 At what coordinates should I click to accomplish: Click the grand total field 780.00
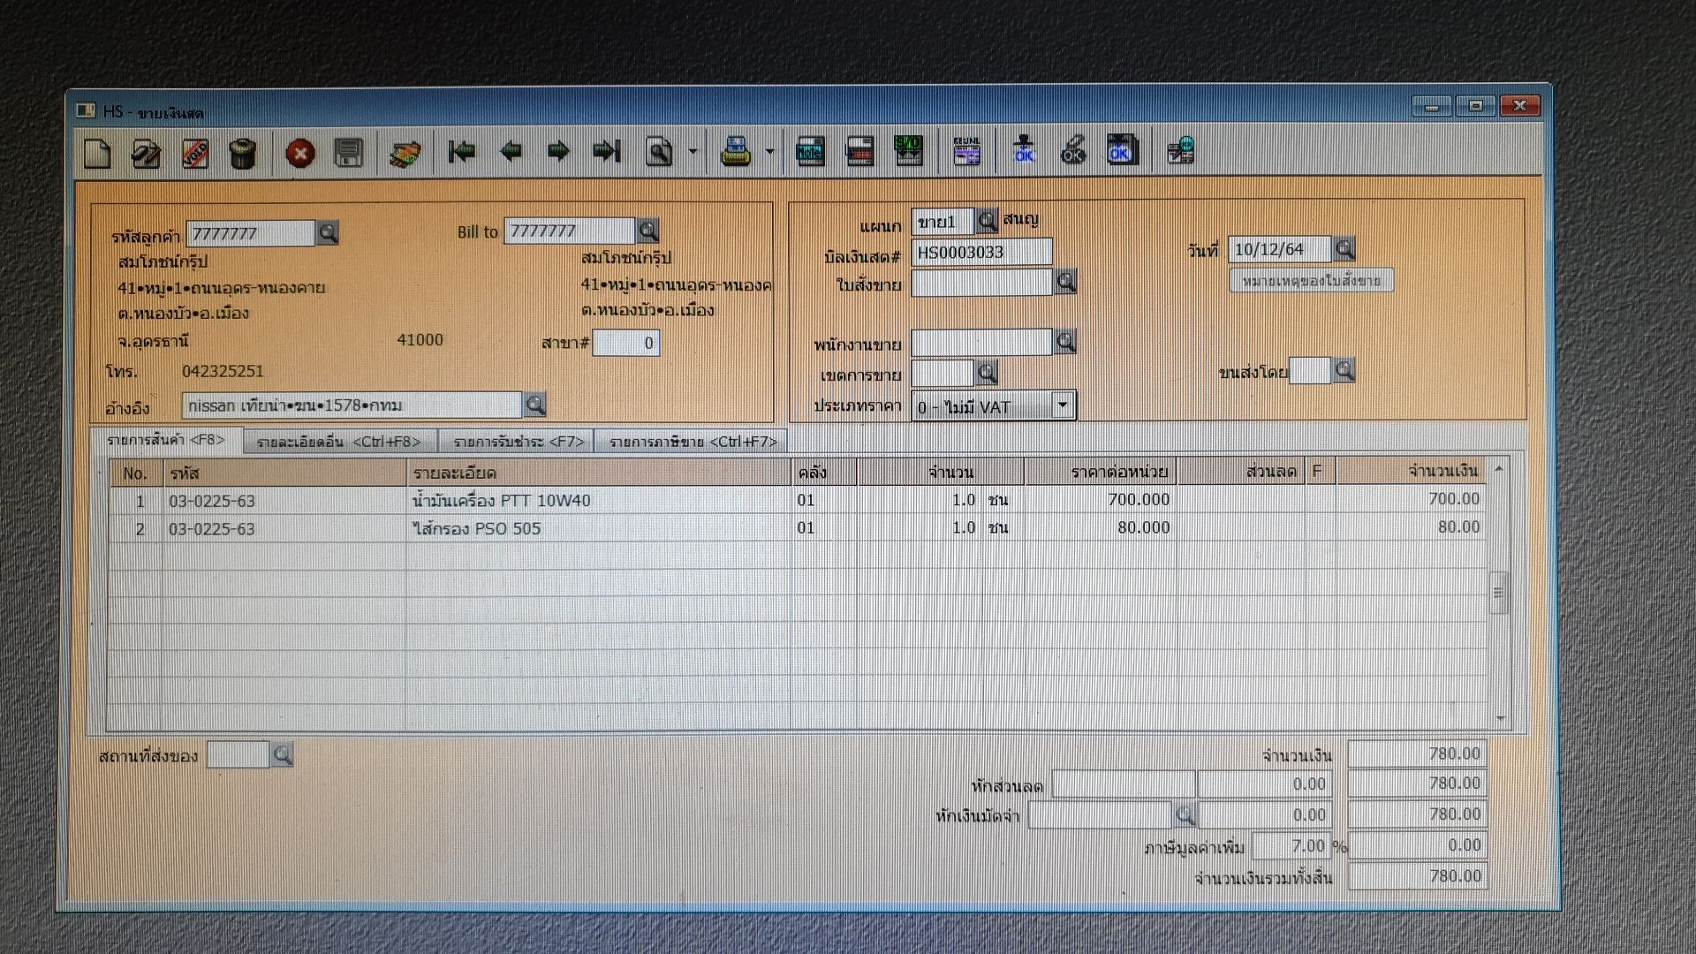(x=1417, y=876)
